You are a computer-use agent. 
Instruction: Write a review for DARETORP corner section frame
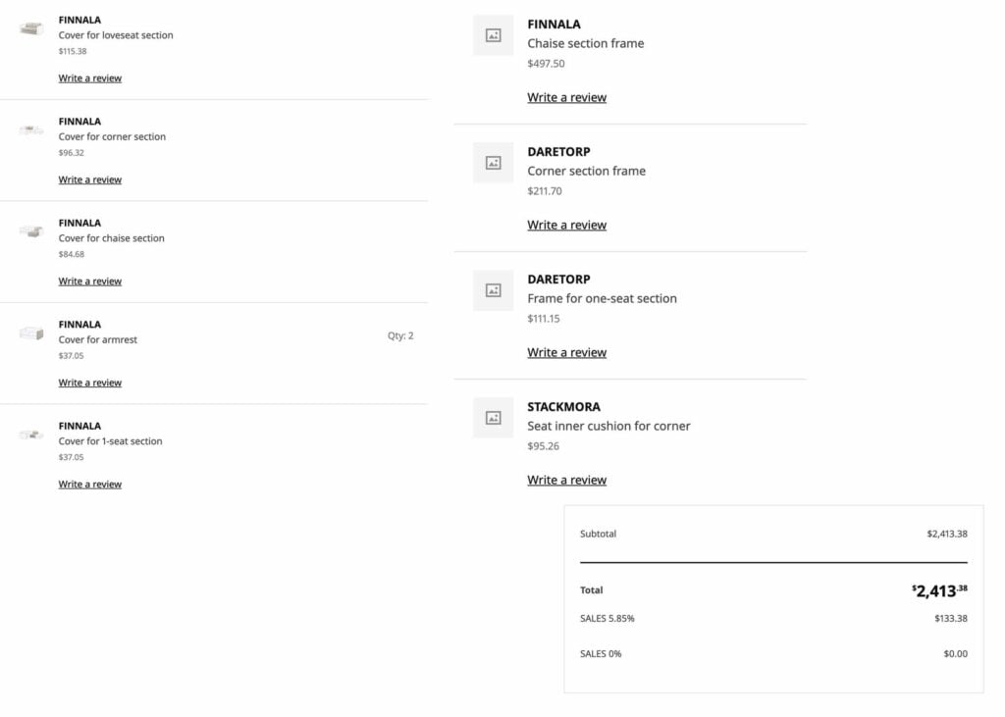[566, 226]
